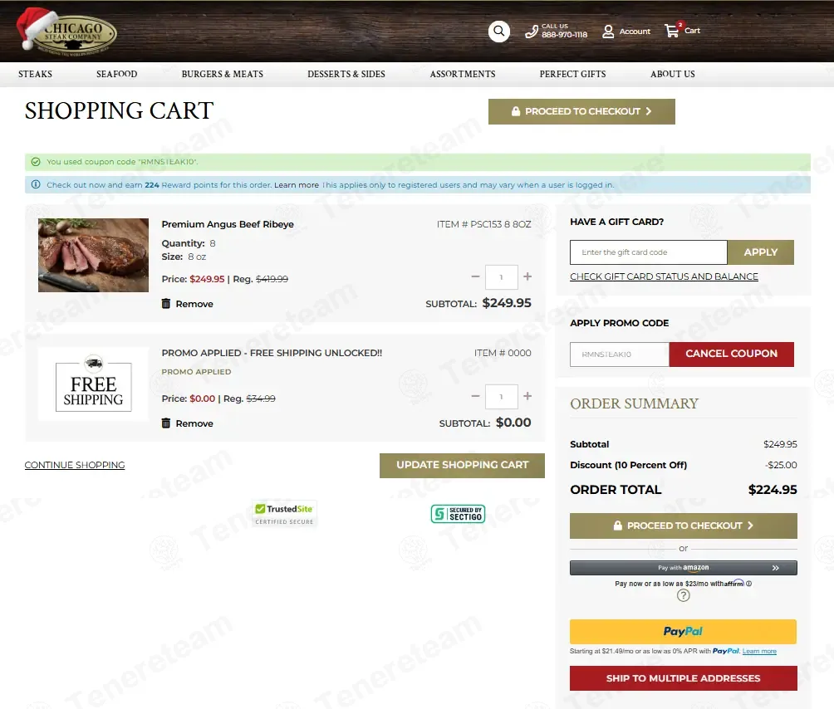The image size is (834, 709).
Task: Select the discount amount -$25.00
Action: 781,465
